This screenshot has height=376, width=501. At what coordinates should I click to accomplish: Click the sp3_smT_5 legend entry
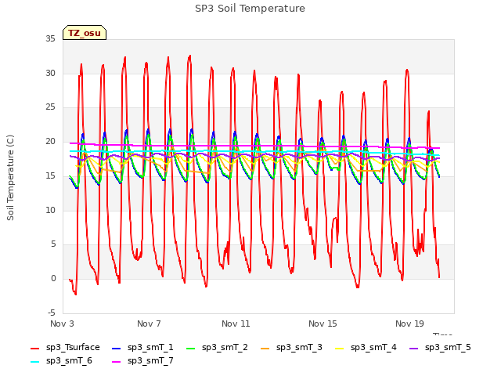440,348
